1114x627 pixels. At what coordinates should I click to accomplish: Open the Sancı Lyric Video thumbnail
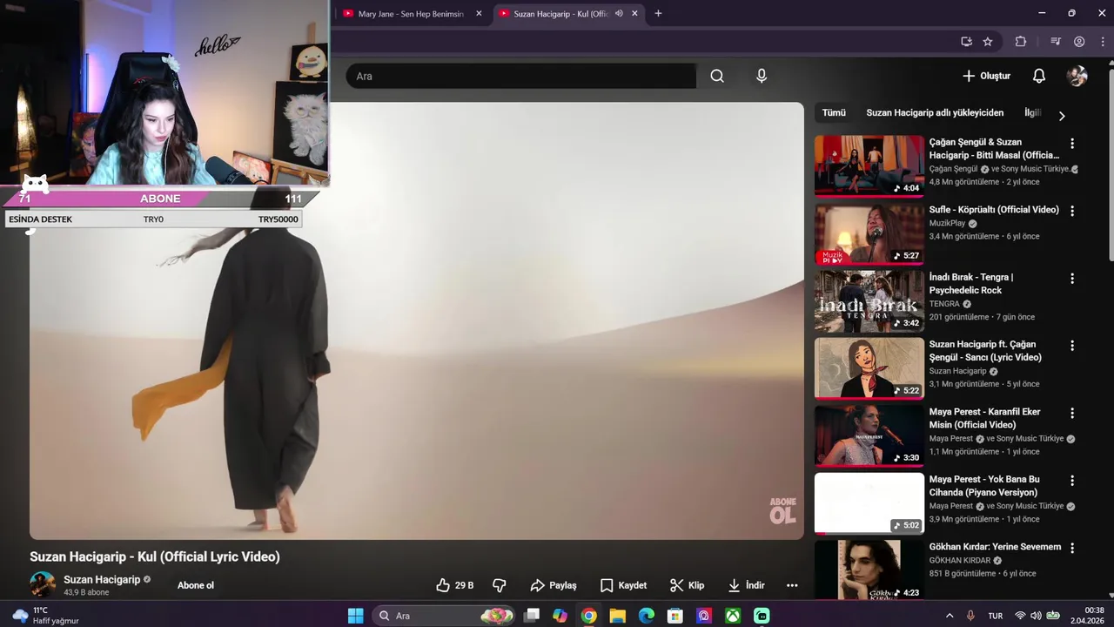click(869, 367)
